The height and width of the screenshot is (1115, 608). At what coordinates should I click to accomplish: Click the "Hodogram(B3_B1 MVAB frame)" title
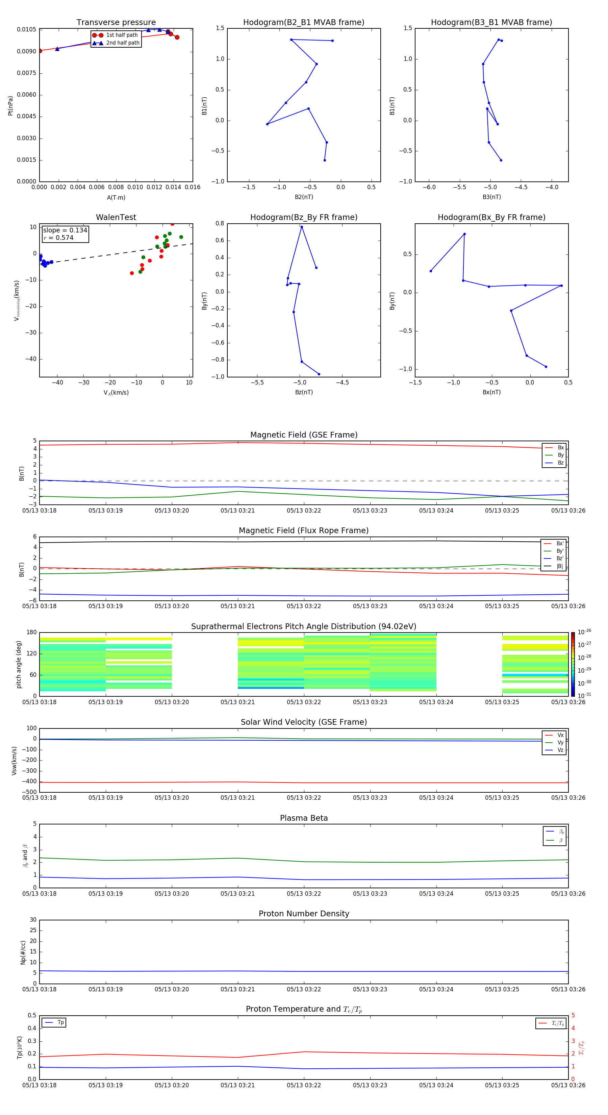coord(491,23)
